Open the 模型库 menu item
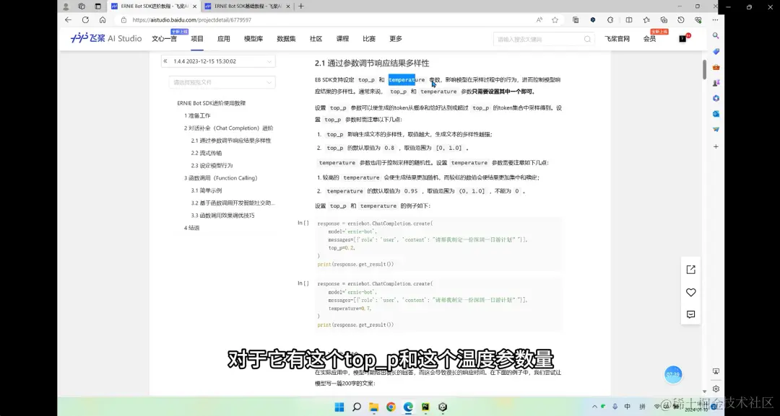The width and height of the screenshot is (780, 416). click(x=253, y=39)
